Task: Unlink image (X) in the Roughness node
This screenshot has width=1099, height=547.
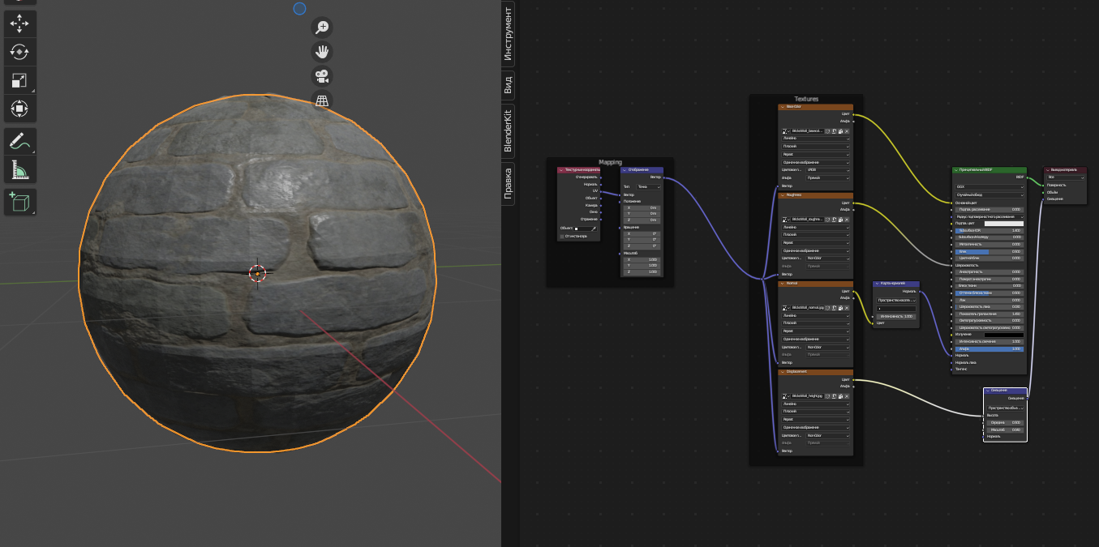Action: pos(847,220)
